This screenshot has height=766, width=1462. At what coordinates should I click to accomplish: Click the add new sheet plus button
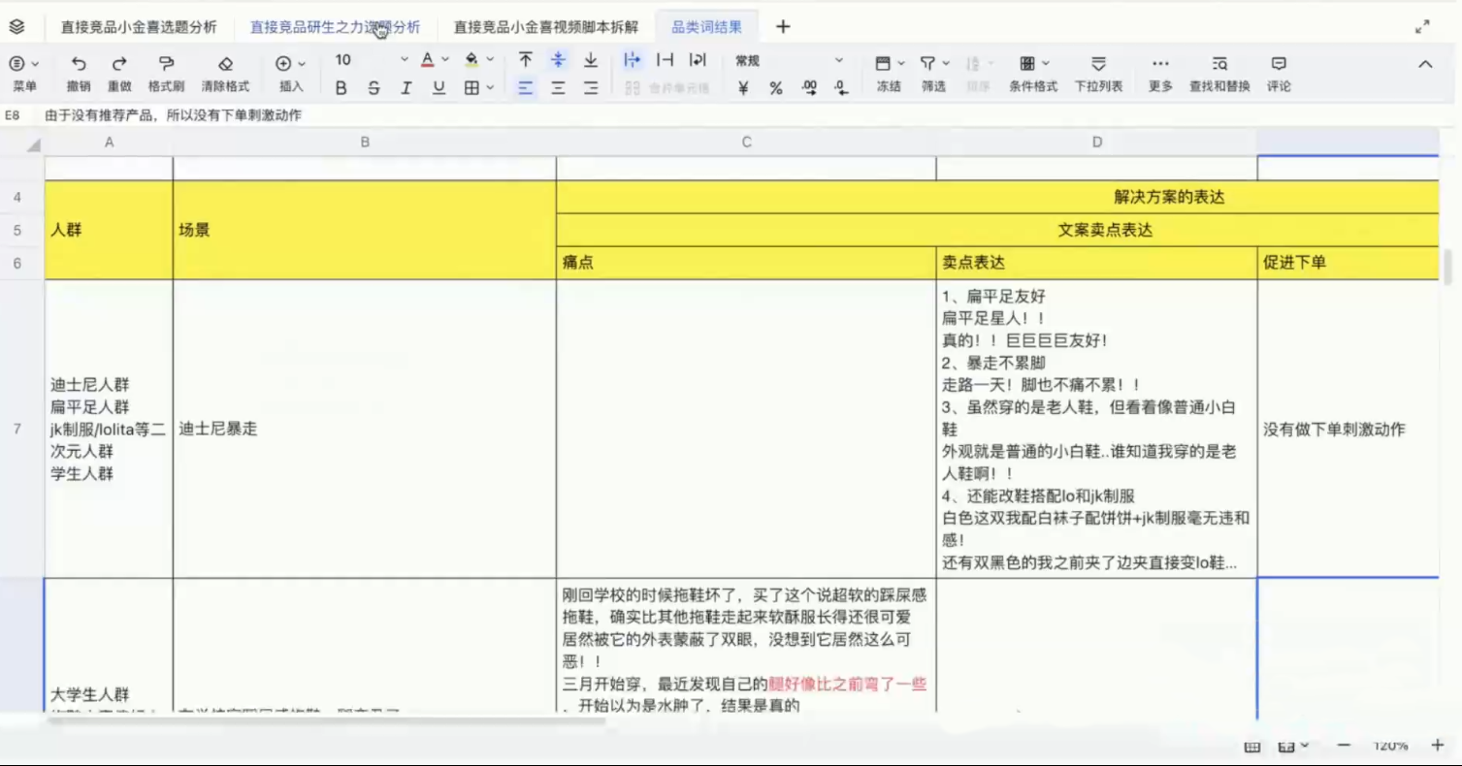pyautogui.click(x=783, y=27)
